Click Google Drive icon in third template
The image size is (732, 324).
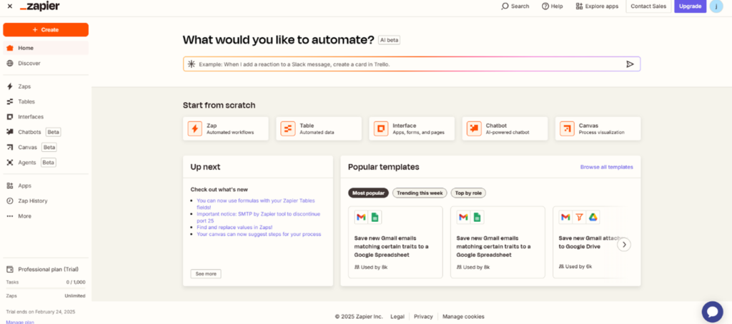pyautogui.click(x=593, y=217)
